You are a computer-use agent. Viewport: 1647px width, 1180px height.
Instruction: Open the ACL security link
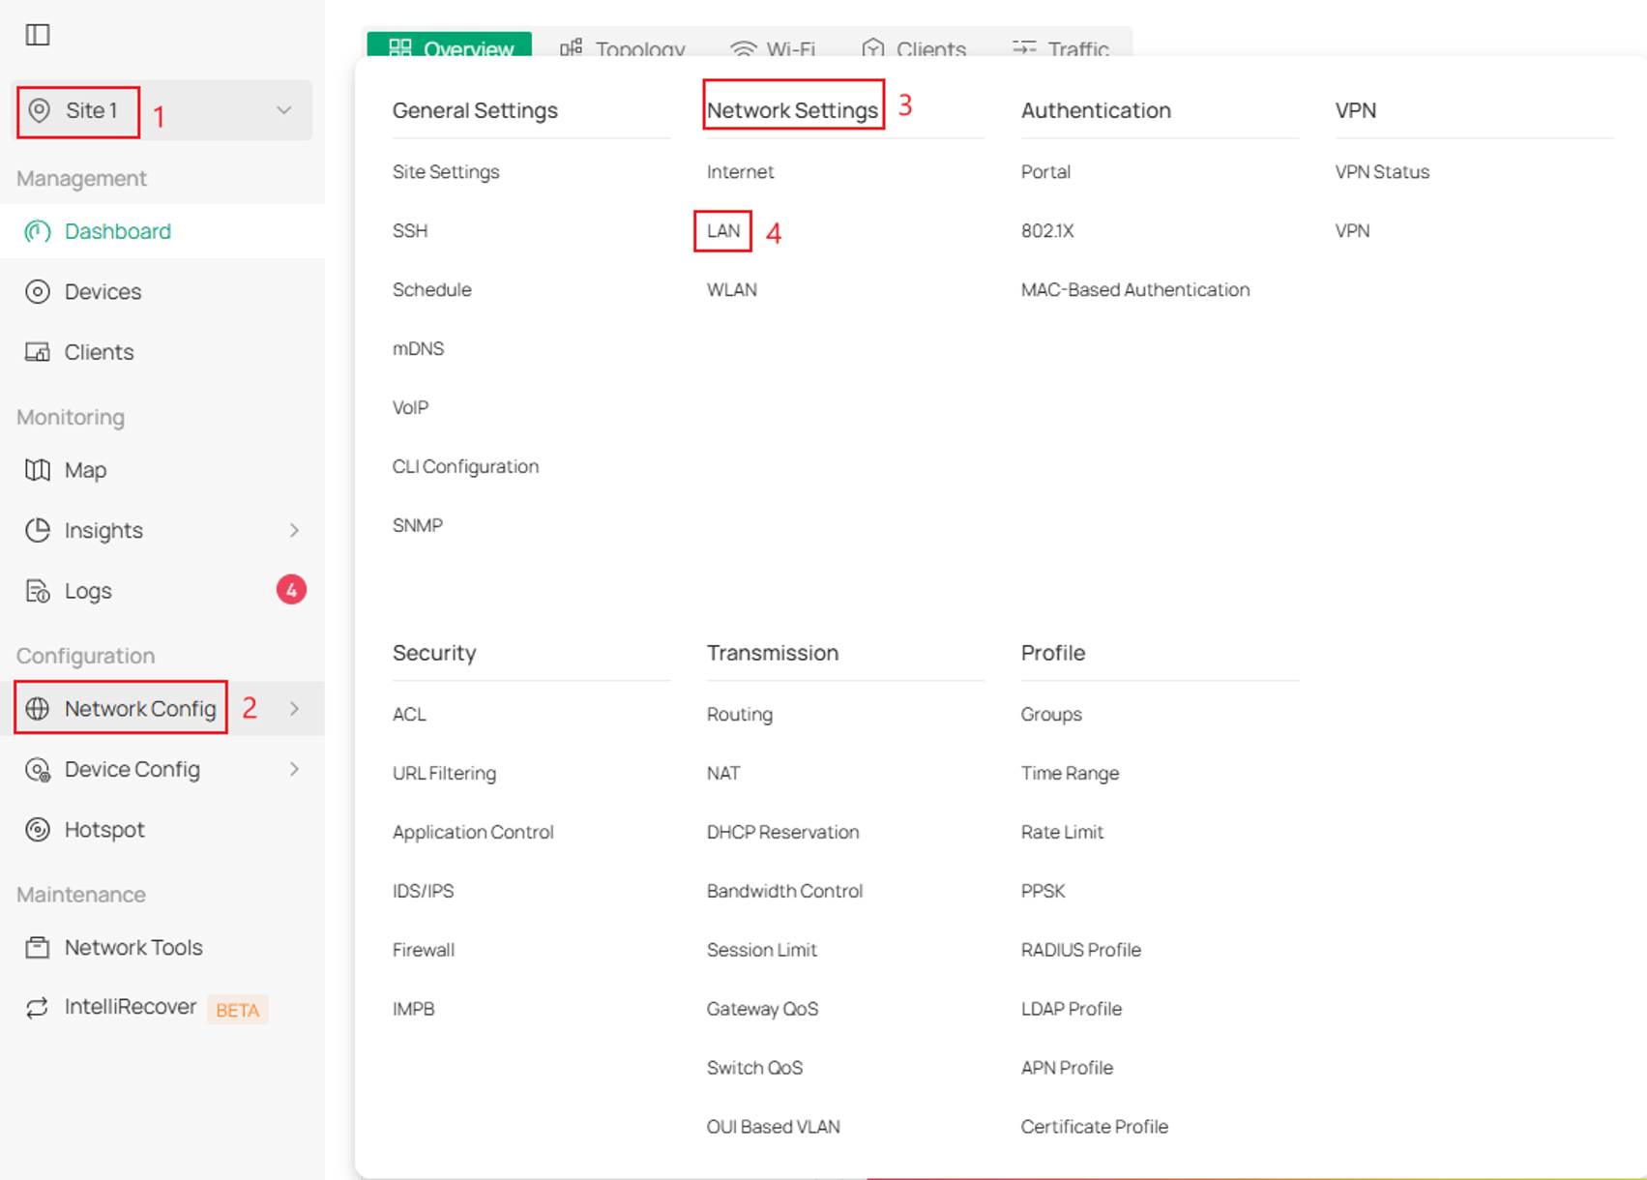pyautogui.click(x=409, y=715)
